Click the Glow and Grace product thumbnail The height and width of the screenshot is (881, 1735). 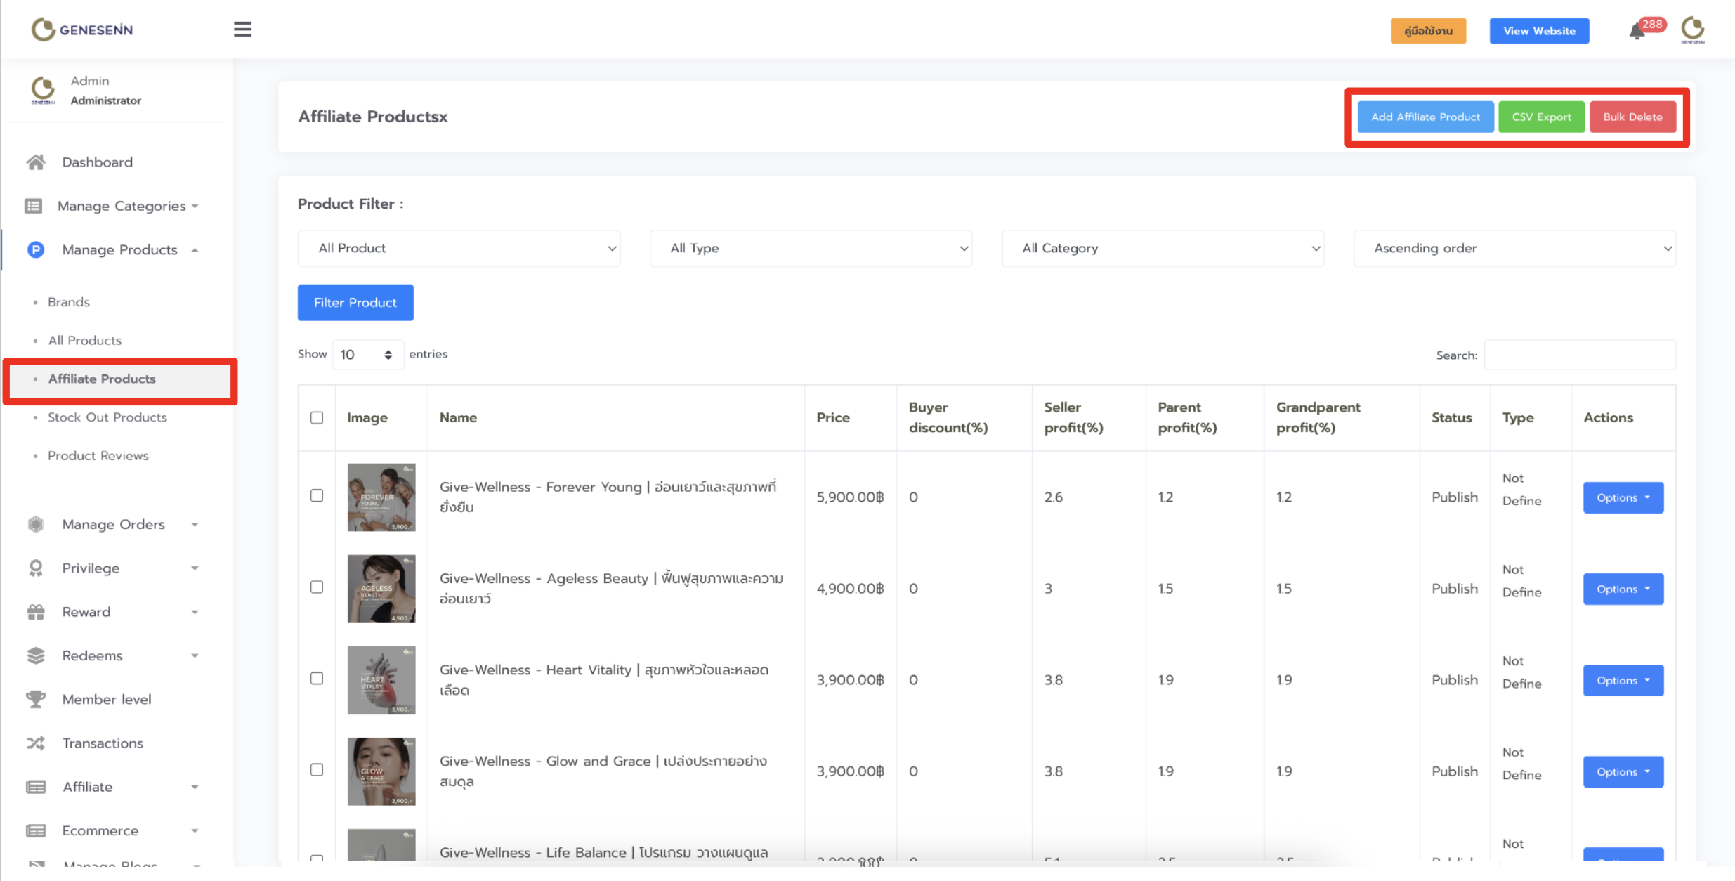click(x=381, y=771)
